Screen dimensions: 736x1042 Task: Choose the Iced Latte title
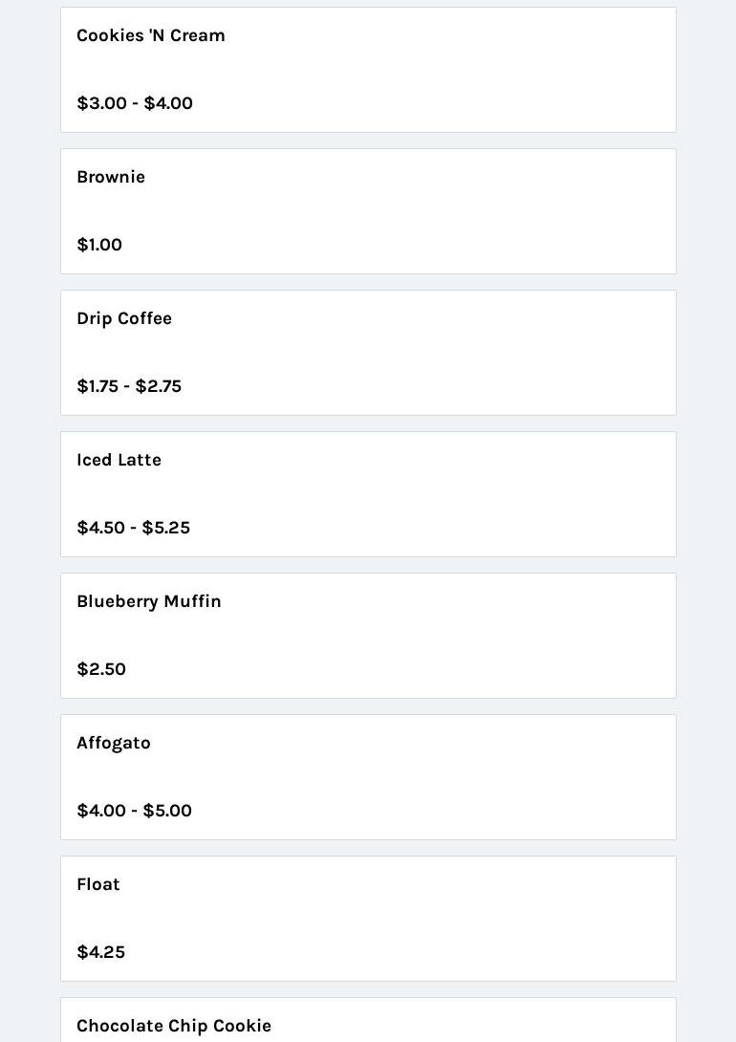(119, 460)
